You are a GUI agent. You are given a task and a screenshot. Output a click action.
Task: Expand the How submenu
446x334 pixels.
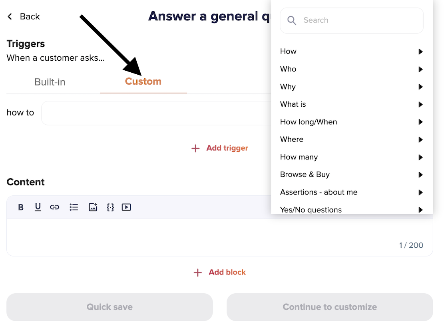pos(352,52)
